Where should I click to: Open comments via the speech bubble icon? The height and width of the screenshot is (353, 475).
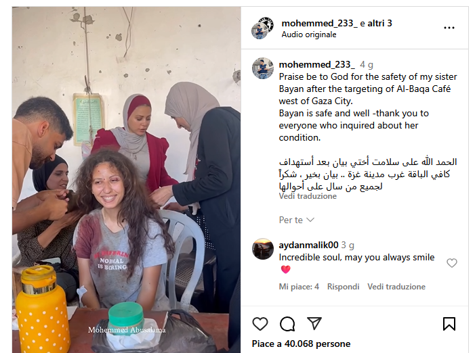pyautogui.click(x=287, y=324)
